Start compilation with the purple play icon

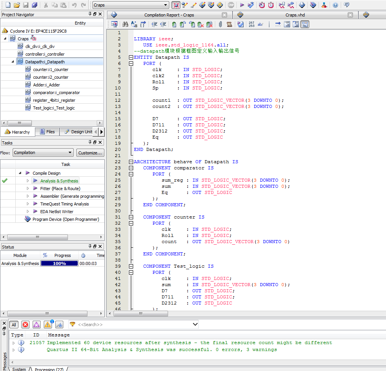click(x=242, y=5)
